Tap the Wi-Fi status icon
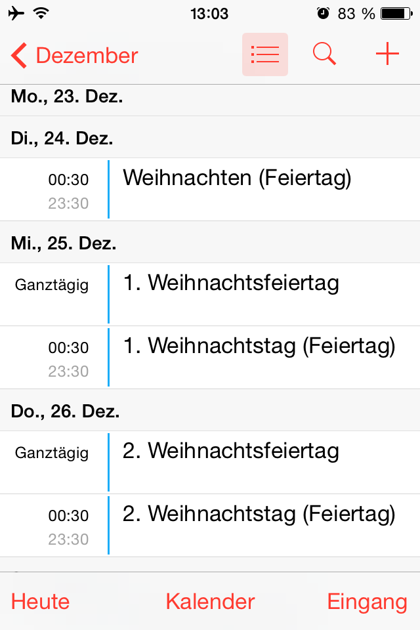This screenshot has width=420, height=630. point(41,13)
